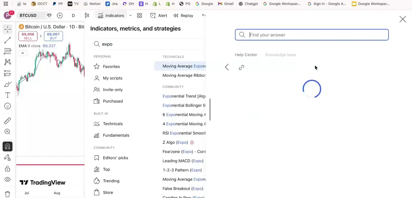Open the forecasting and measurement tools
This screenshot has width=412, height=198.
tap(8, 73)
